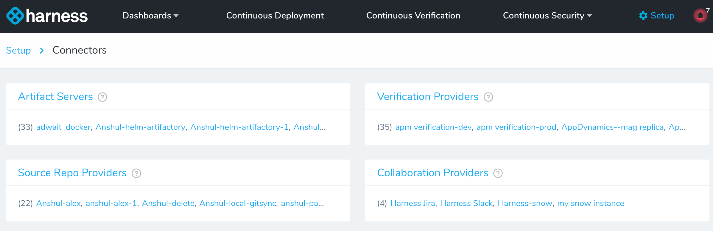Open AppDynamics--mag replica provider
713x231 pixels.
tap(613, 127)
